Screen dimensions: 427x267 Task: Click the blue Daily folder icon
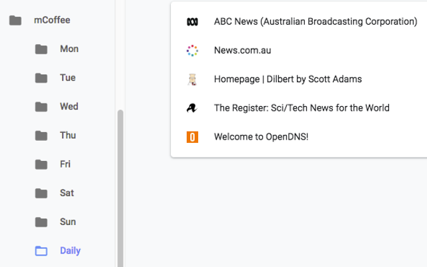click(41, 251)
